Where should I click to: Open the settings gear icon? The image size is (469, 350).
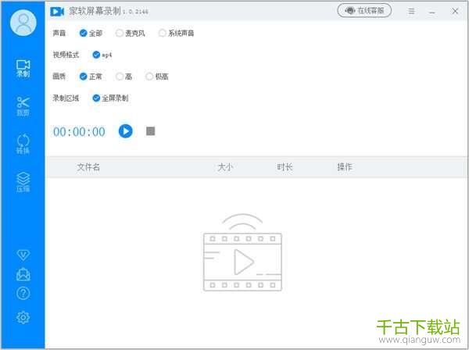(23, 316)
